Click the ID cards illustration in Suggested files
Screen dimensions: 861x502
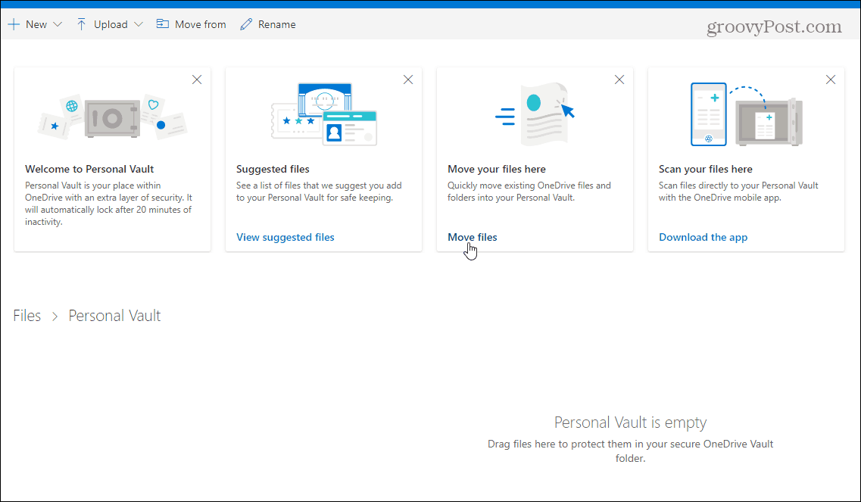(324, 114)
